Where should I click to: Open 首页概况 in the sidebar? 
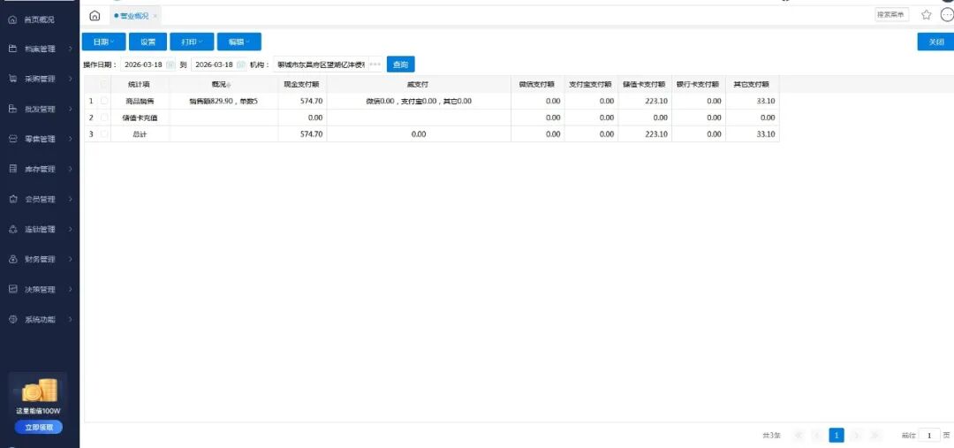(x=39, y=19)
